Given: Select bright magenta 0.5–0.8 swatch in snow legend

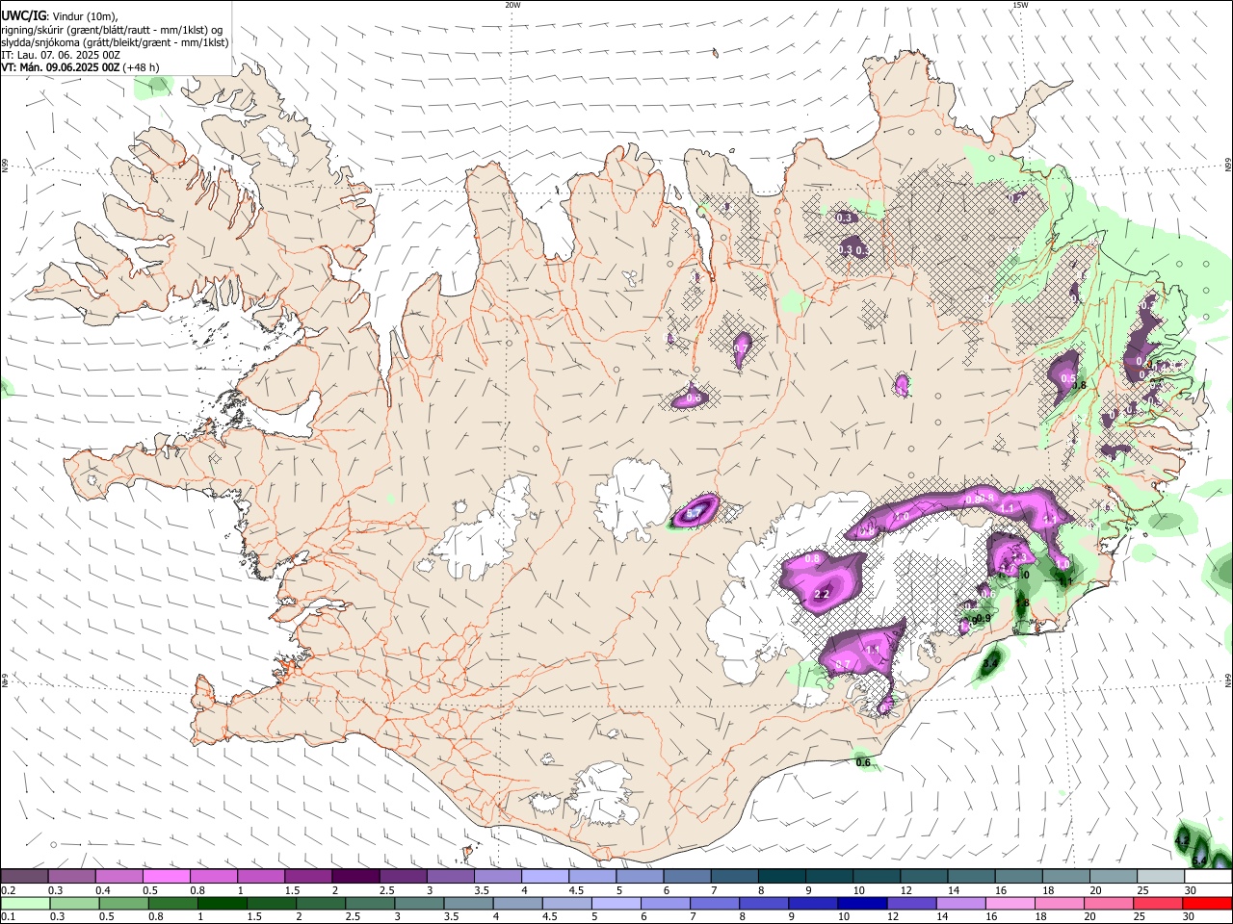Looking at the screenshot, I should tap(167, 877).
